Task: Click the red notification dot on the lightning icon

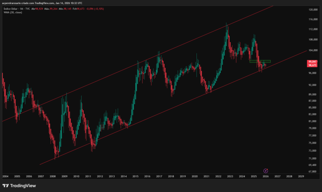Action: 267,169
